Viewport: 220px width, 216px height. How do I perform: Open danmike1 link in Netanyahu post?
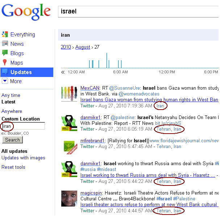(x=91, y=117)
